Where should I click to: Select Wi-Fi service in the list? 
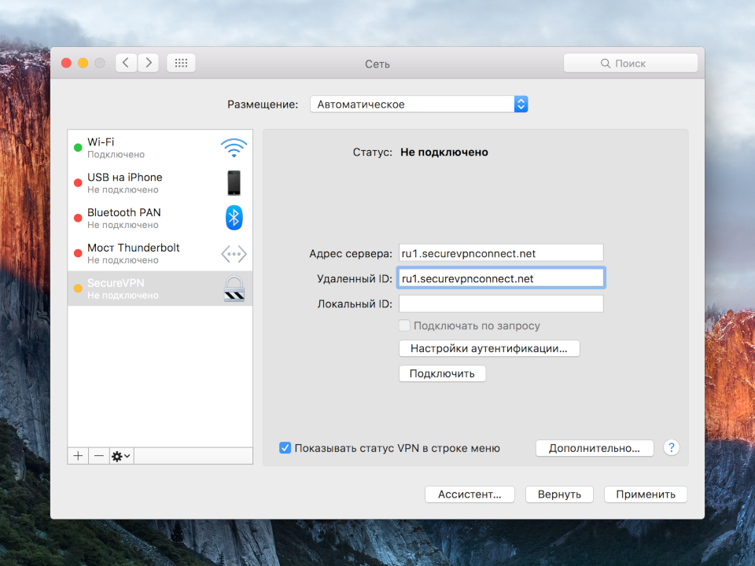[x=160, y=148]
